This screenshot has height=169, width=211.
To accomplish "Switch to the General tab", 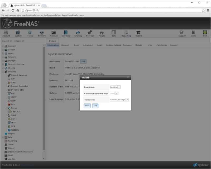I will coord(65,45).
